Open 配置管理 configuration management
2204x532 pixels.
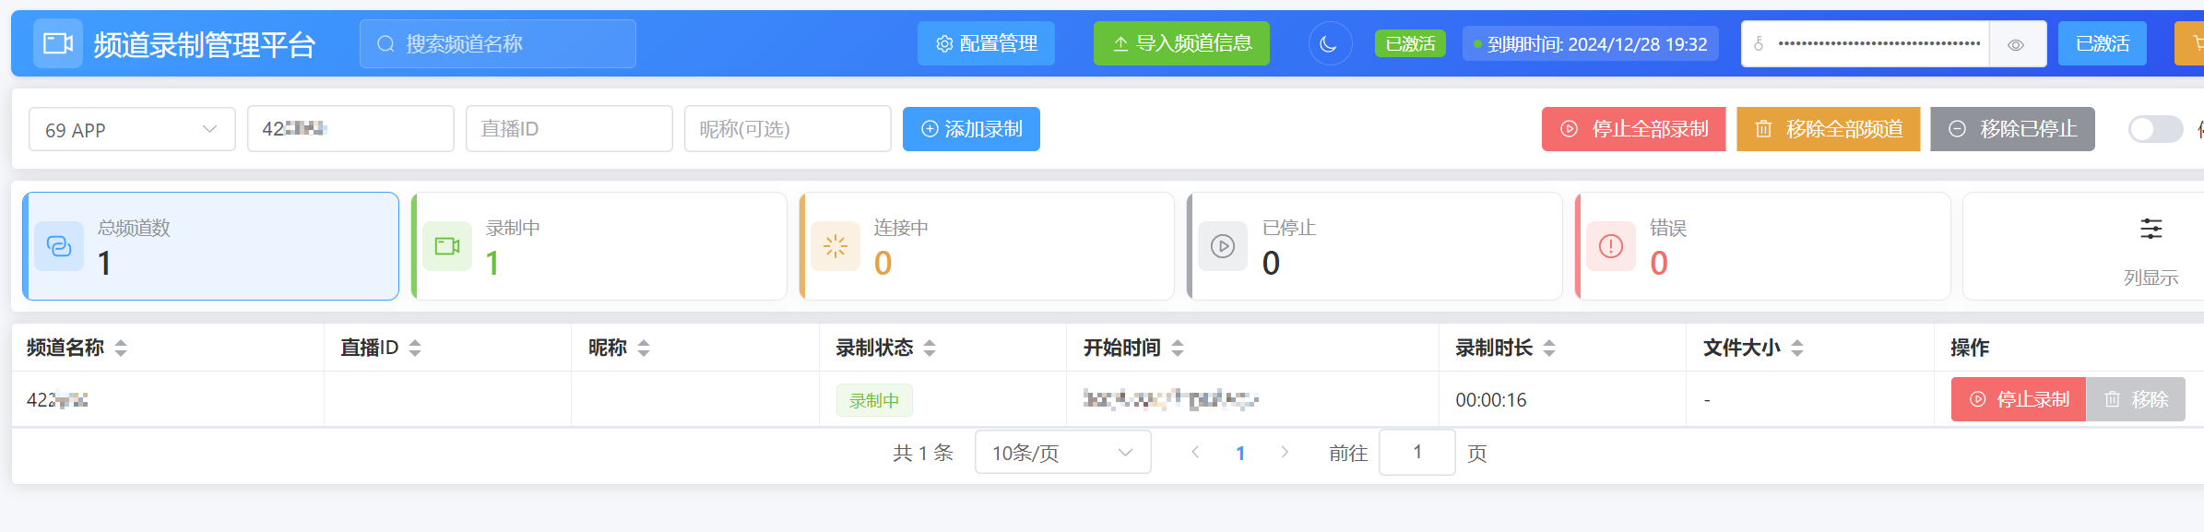click(x=986, y=43)
